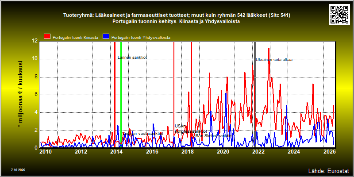The width and height of the screenshot is (354, 177).
Task: Click x-axis label 2012
Action: (81, 151)
